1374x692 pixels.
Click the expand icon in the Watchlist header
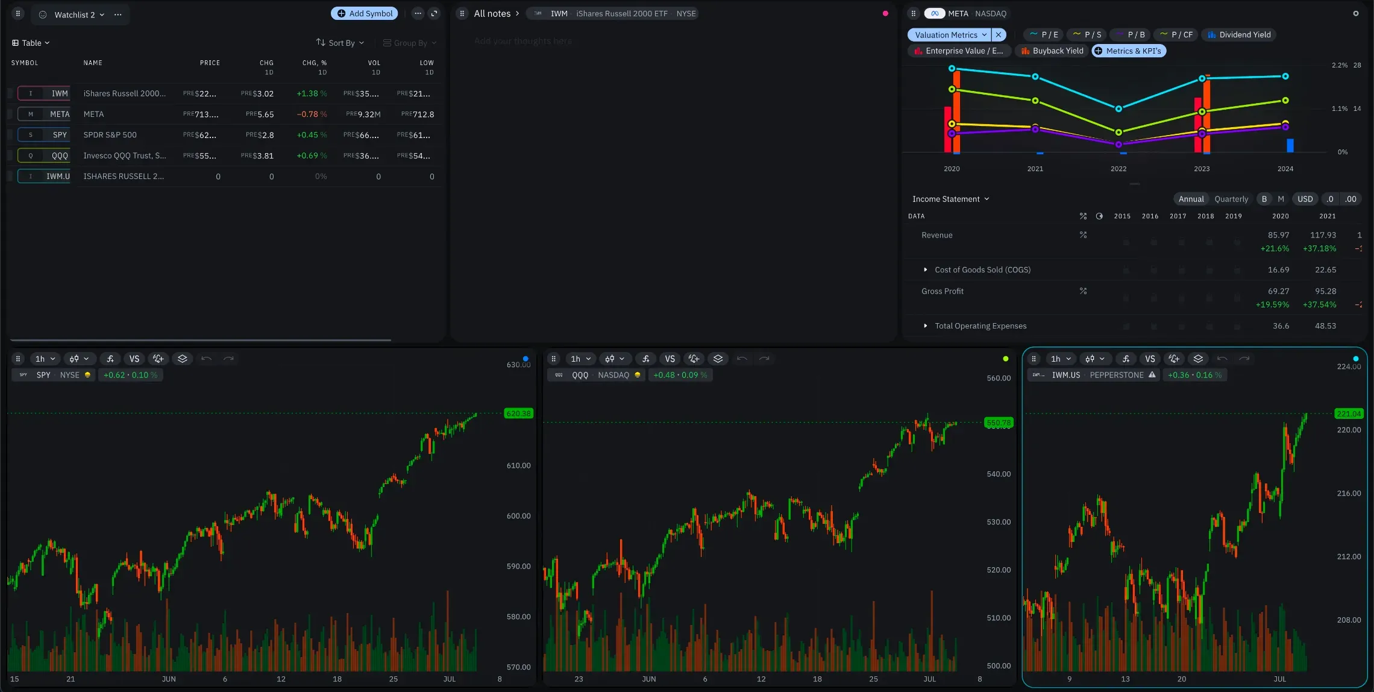pyautogui.click(x=434, y=13)
